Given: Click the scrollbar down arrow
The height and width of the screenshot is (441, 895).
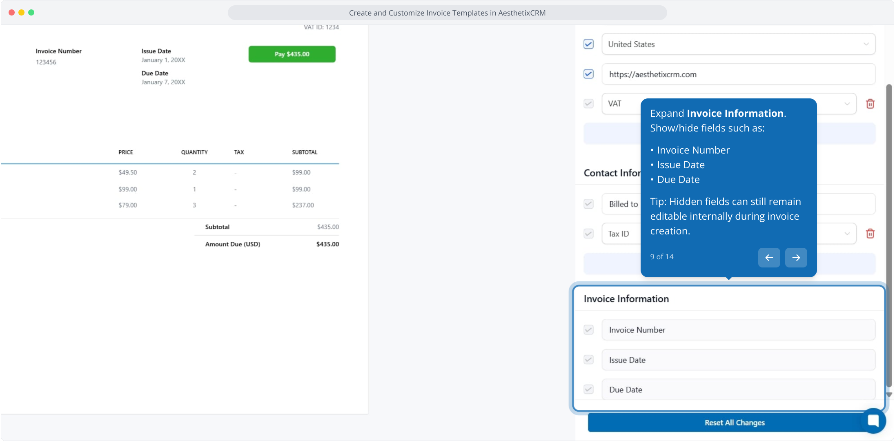Looking at the screenshot, I should 889,395.
